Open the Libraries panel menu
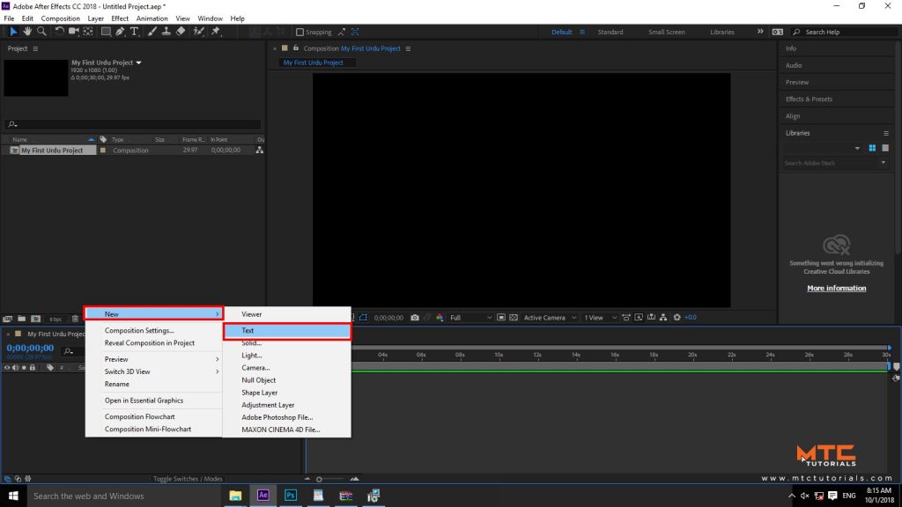 pyautogui.click(x=886, y=134)
